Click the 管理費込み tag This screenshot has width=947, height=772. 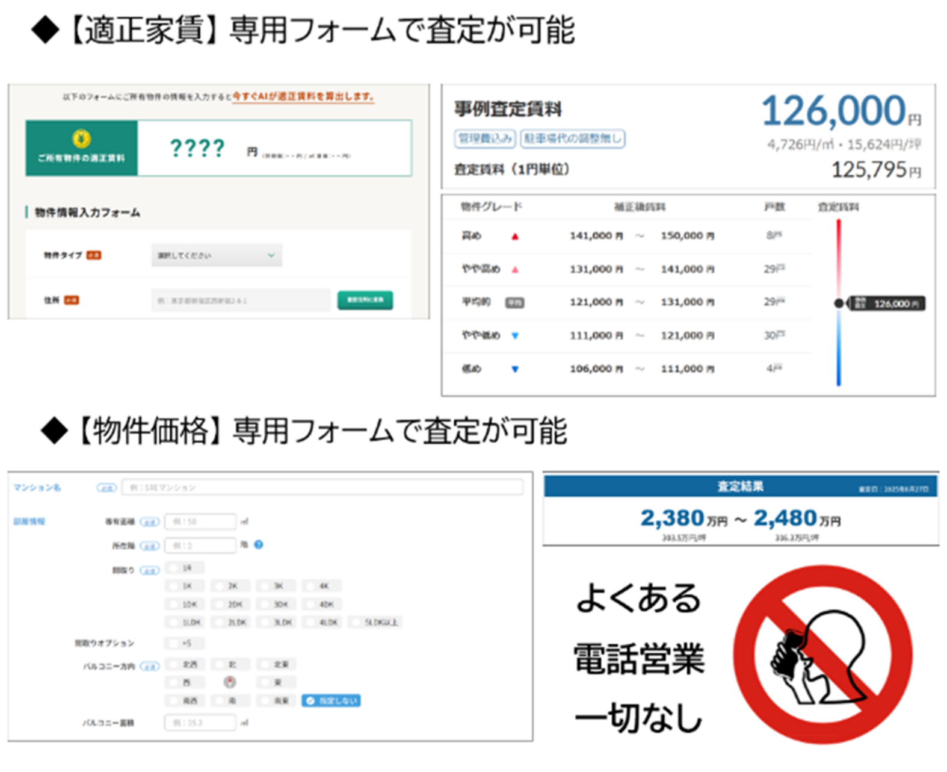pyautogui.click(x=485, y=139)
